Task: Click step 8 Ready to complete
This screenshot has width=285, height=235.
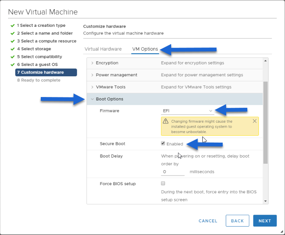Action: click(x=38, y=80)
